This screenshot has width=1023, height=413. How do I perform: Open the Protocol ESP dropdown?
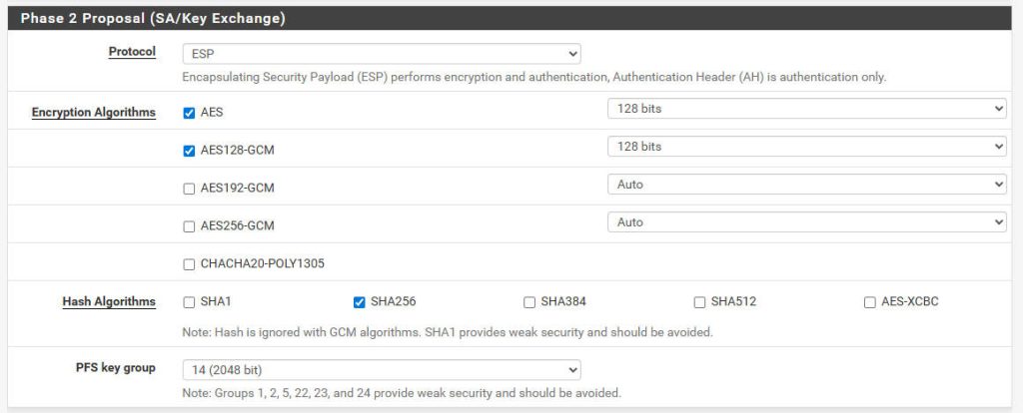(x=382, y=54)
